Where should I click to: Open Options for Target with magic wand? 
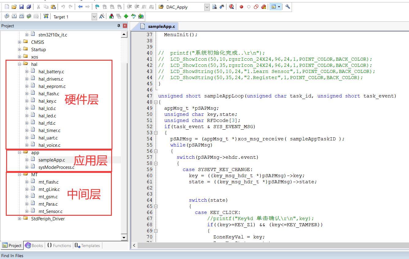[102, 16]
